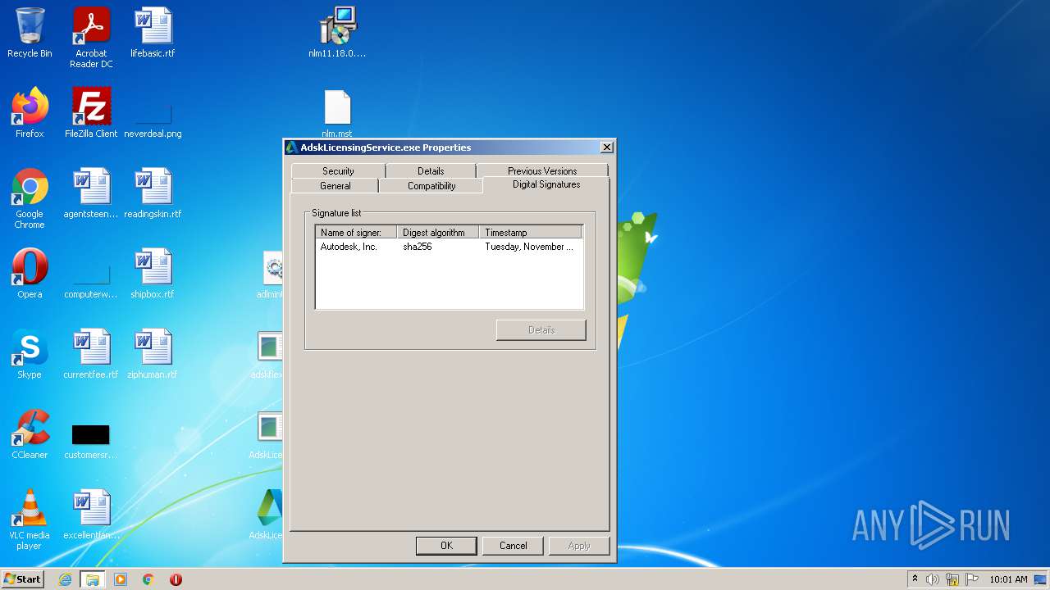The height and width of the screenshot is (590, 1050).
Task: Select the partly hidden AdskLice... file icon
Action: tap(267, 434)
